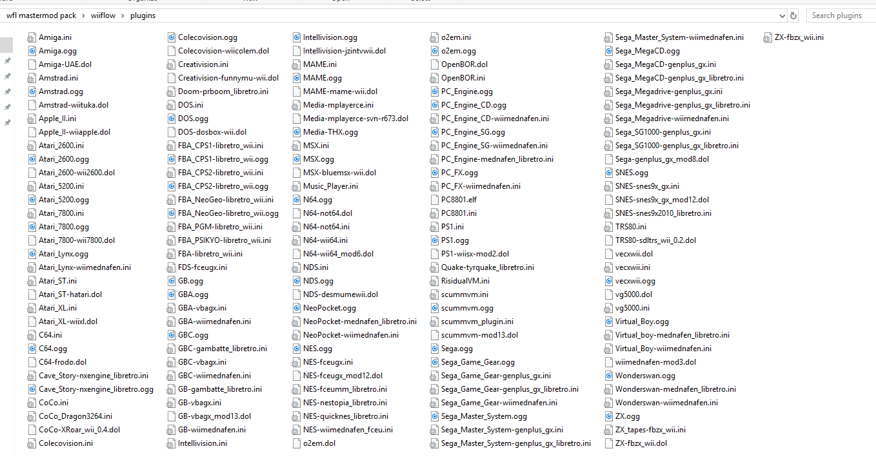Select Music_Player.ini file name
The height and width of the screenshot is (462, 876).
pos(330,186)
